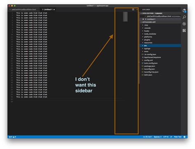This screenshot has width=195, height=149.
Task: Open package.json file
Action: 160,66
